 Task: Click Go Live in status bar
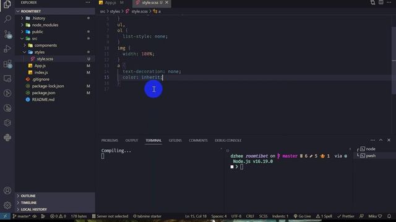(x=302, y=216)
